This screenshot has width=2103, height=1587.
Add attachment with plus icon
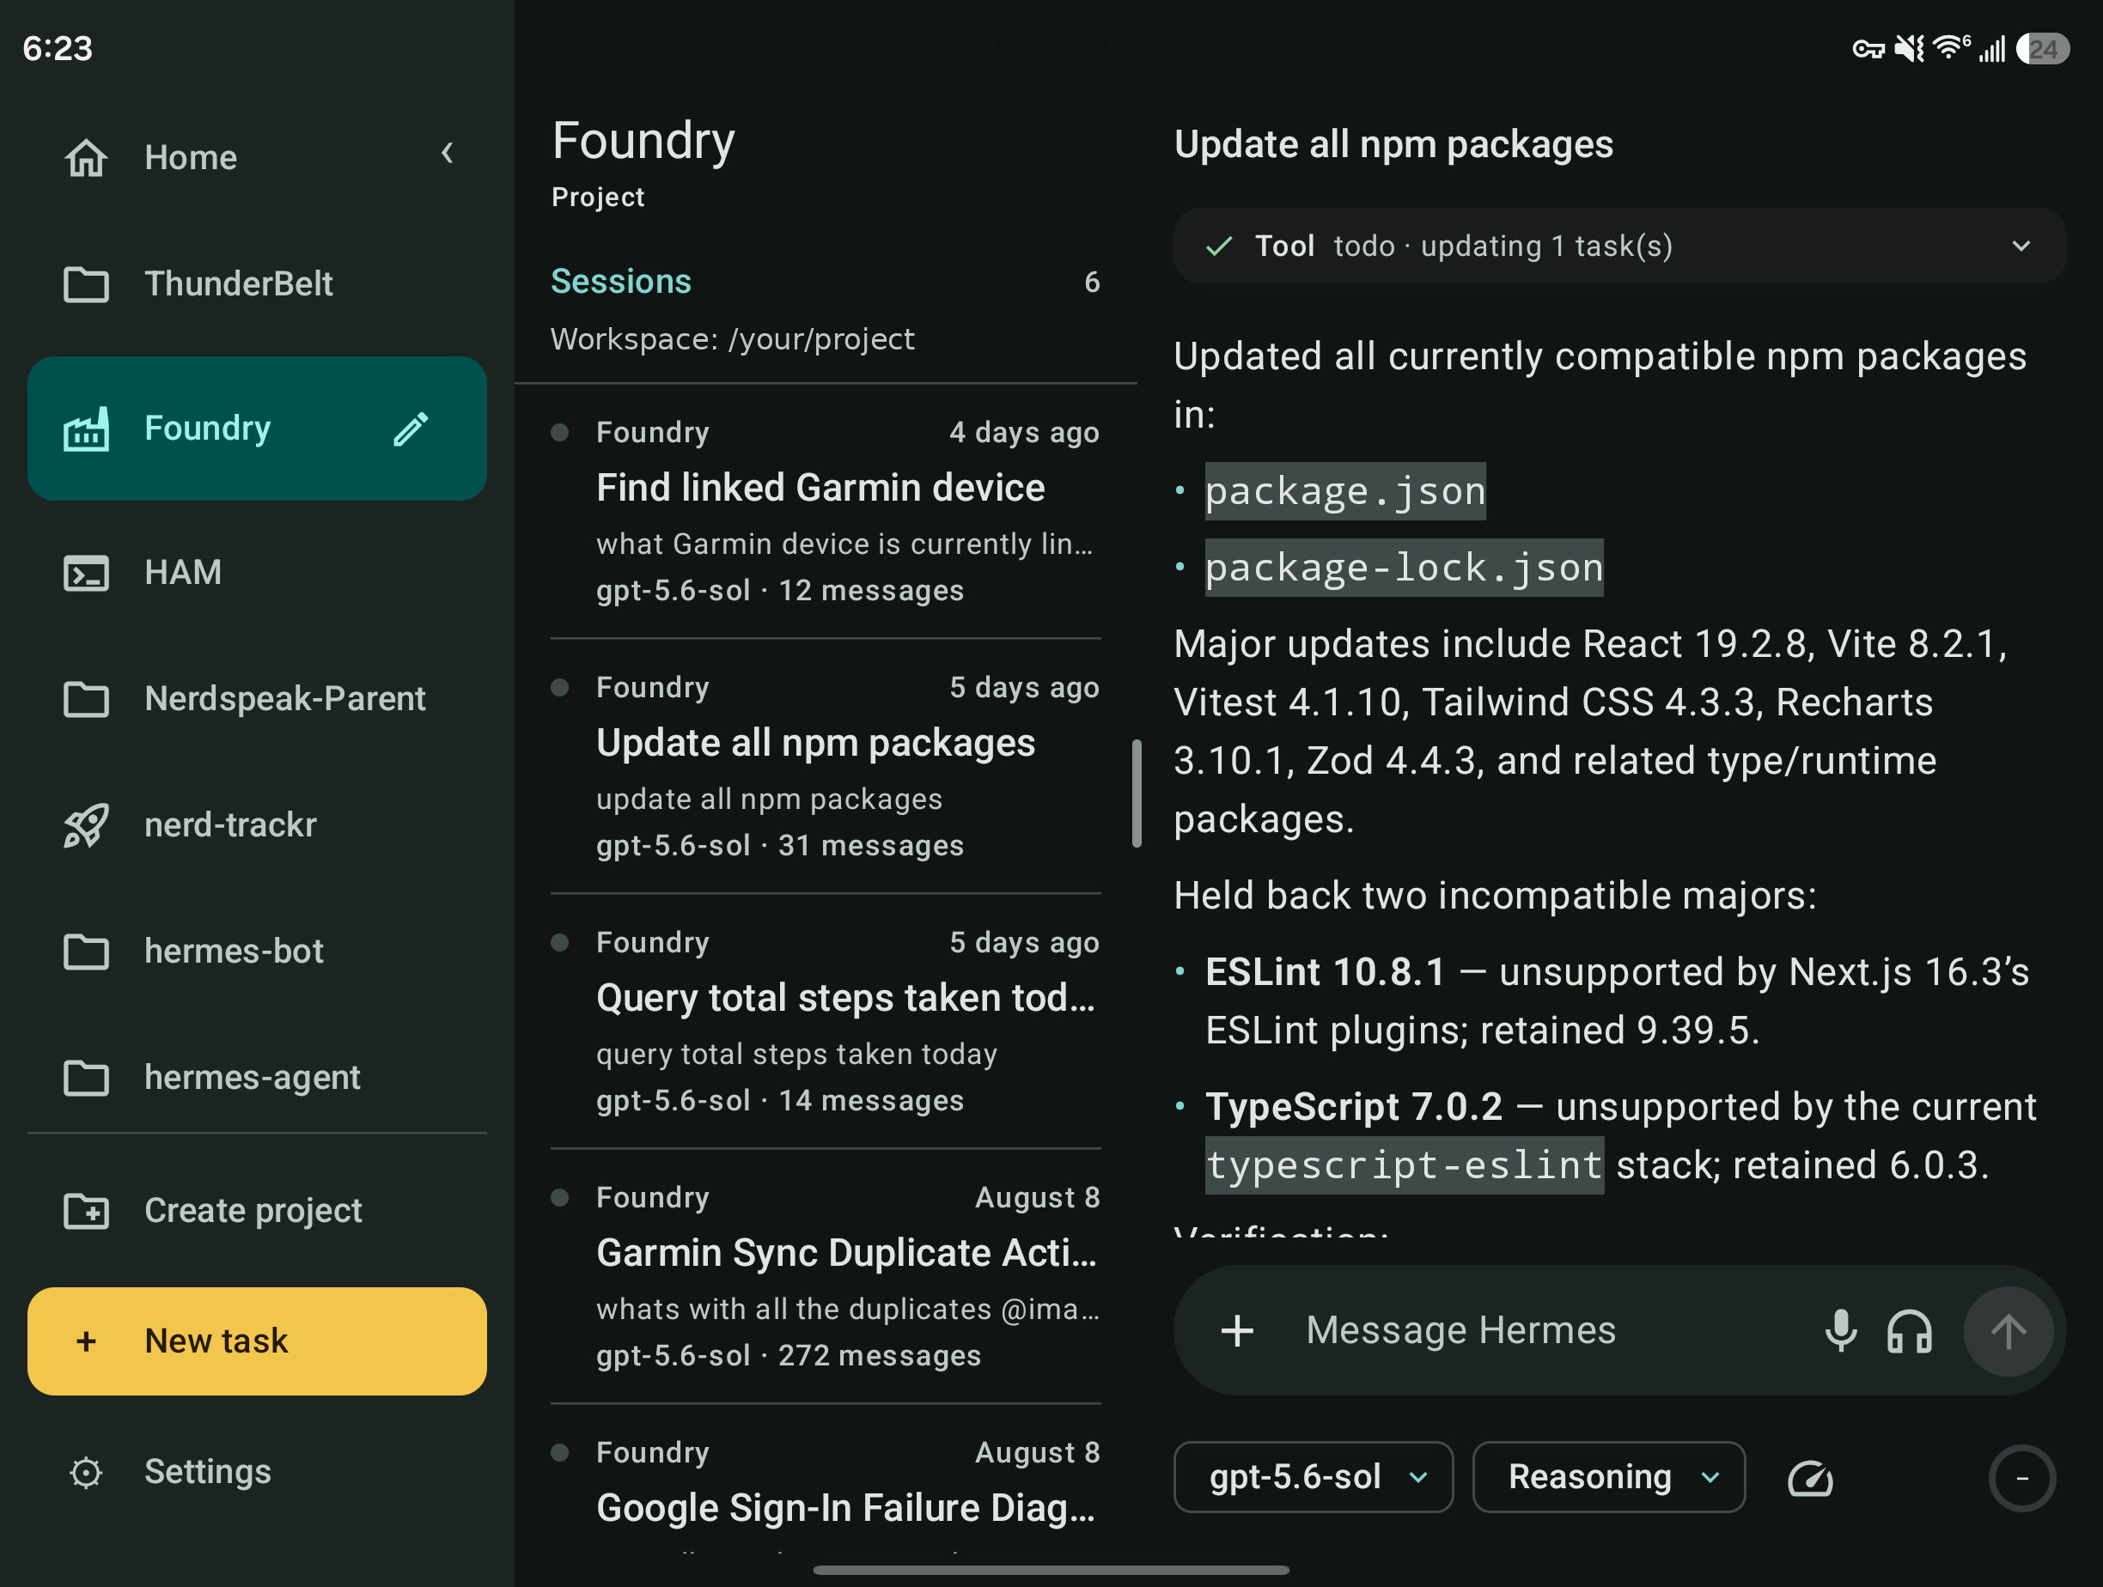point(1237,1330)
